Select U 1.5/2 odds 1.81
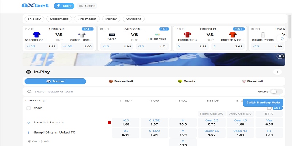The image size is (292, 146). coord(154,133)
